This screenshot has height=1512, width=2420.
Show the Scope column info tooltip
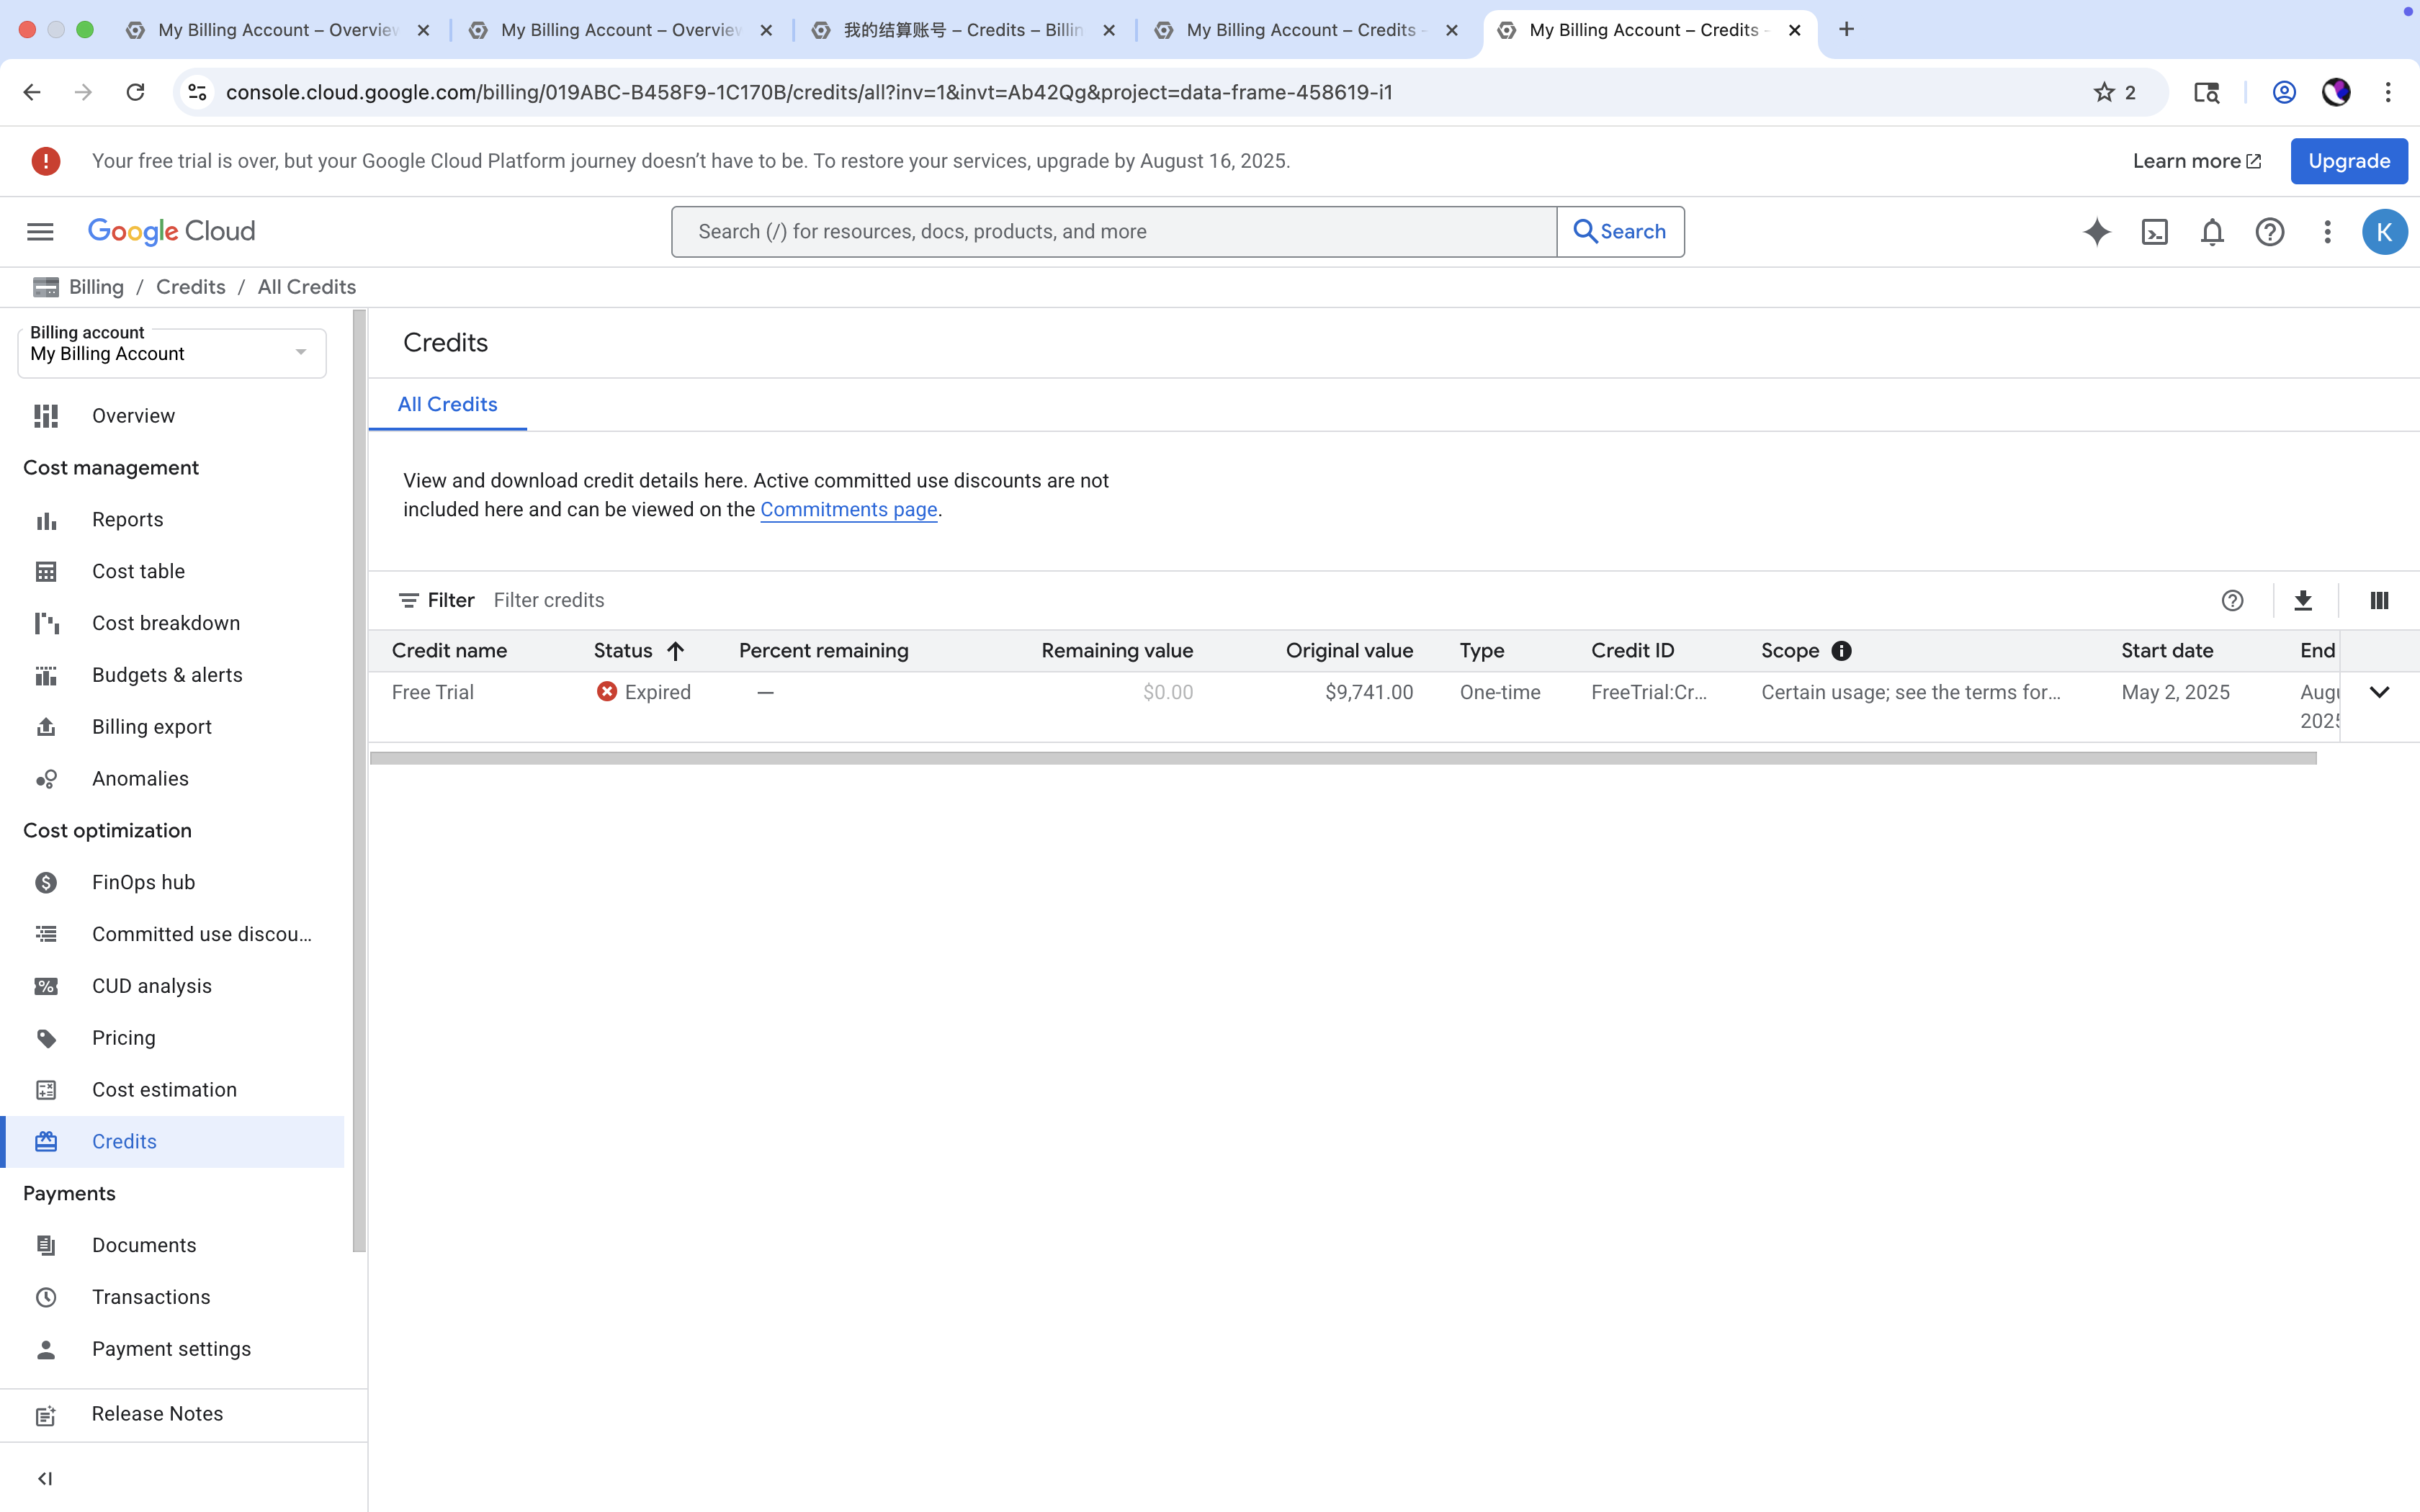pyautogui.click(x=1841, y=650)
